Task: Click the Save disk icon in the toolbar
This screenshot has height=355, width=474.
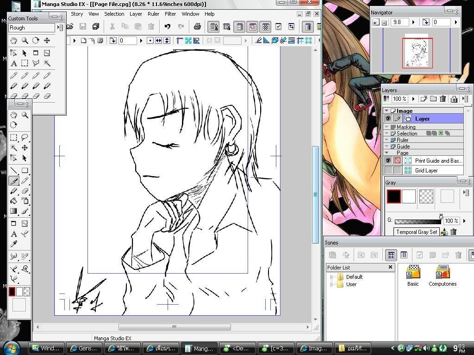Action: (x=83, y=26)
